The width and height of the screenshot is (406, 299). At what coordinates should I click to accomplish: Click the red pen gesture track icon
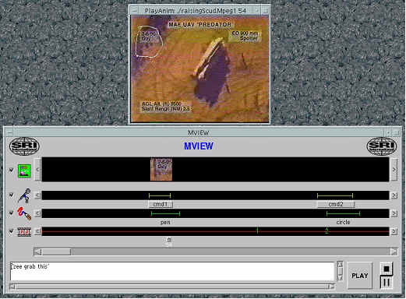[x=24, y=213]
